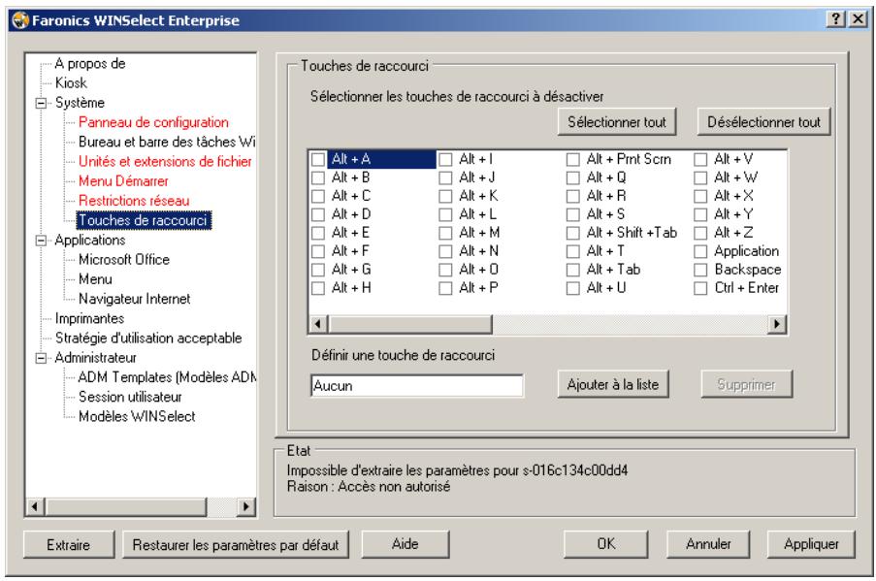Click the Extraire button

click(69, 545)
